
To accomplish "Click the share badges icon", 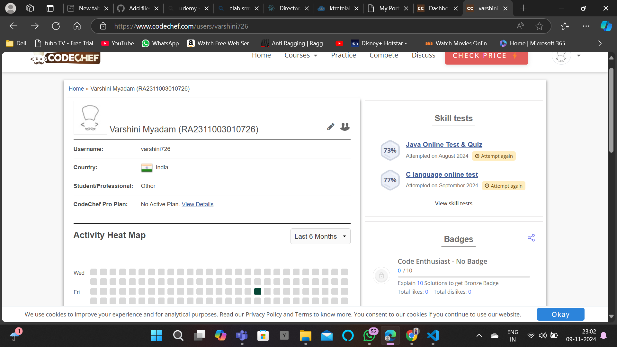I will click(531, 238).
